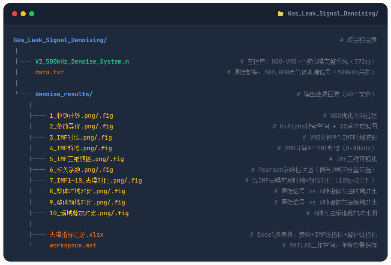Select the Gas_Leak_Signal_Denoising/ root folder in tree
Screen dimensions: 391x265
pyautogui.click(x=60, y=40)
